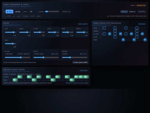Toggle Snare pad on step 13

click(x=137, y=31)
